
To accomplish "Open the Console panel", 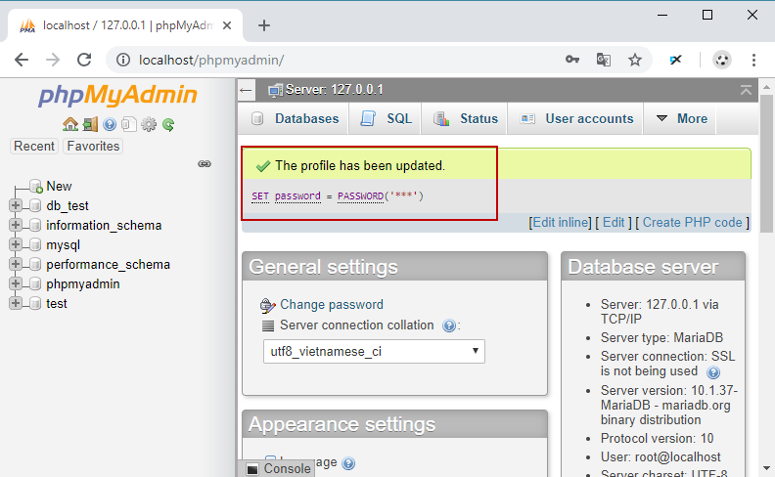I will tap(279, 468).
